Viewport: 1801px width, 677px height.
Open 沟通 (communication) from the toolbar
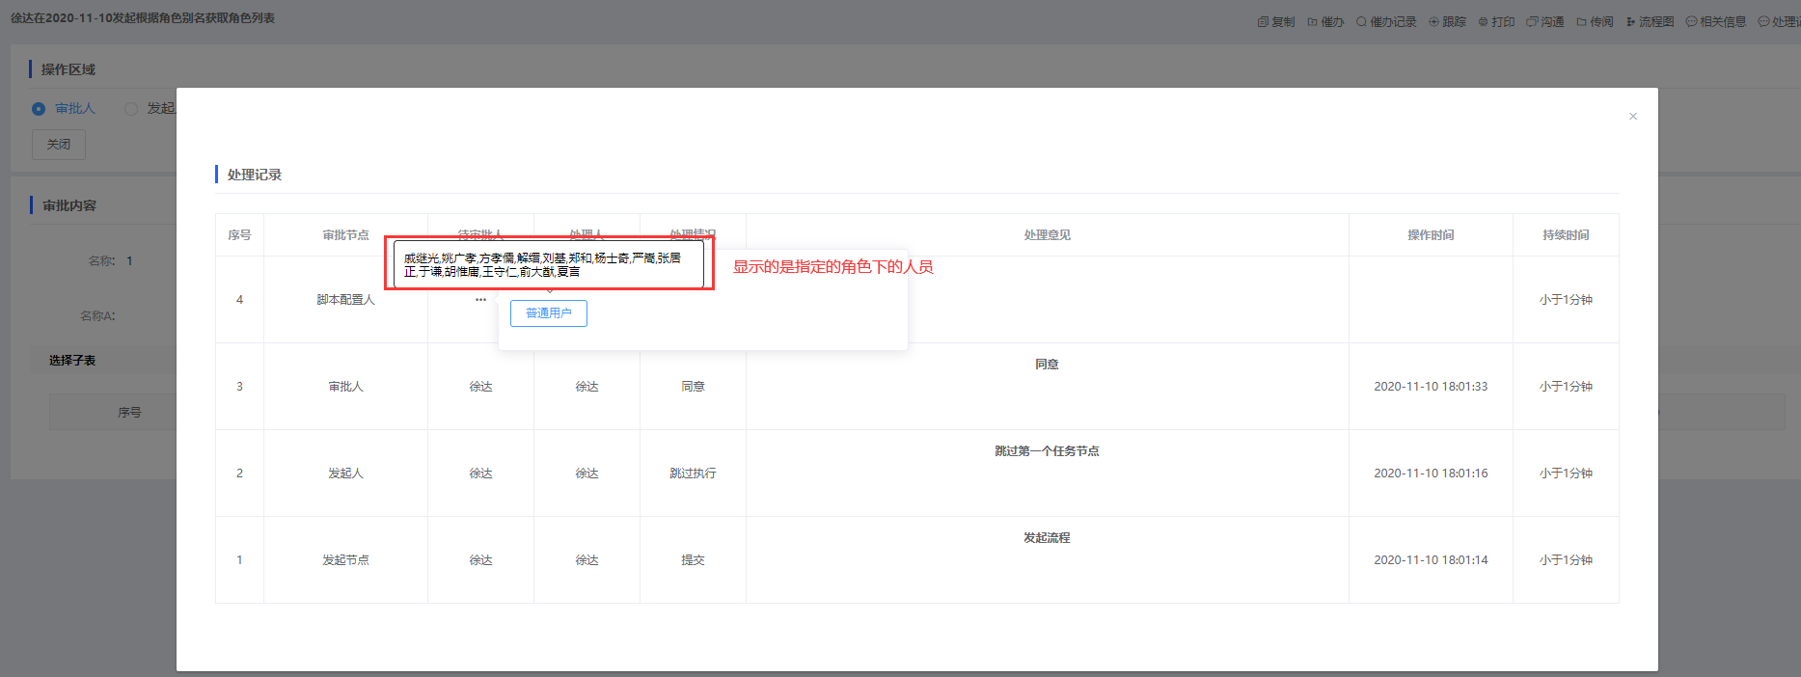coord(1545,21)
